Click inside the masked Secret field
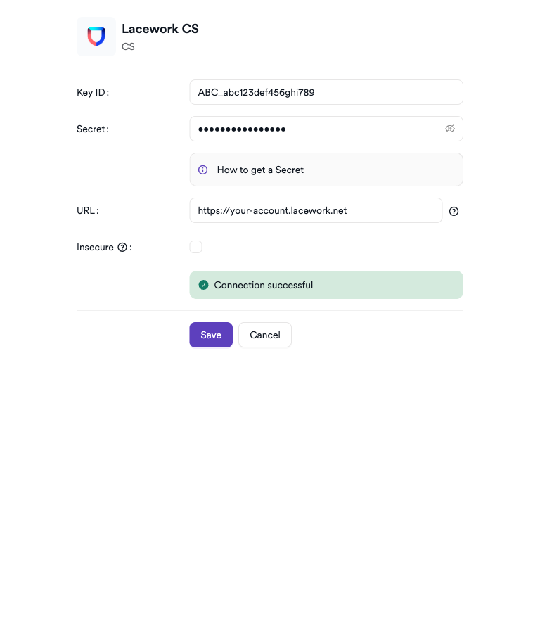 click(x=316, y=129)
